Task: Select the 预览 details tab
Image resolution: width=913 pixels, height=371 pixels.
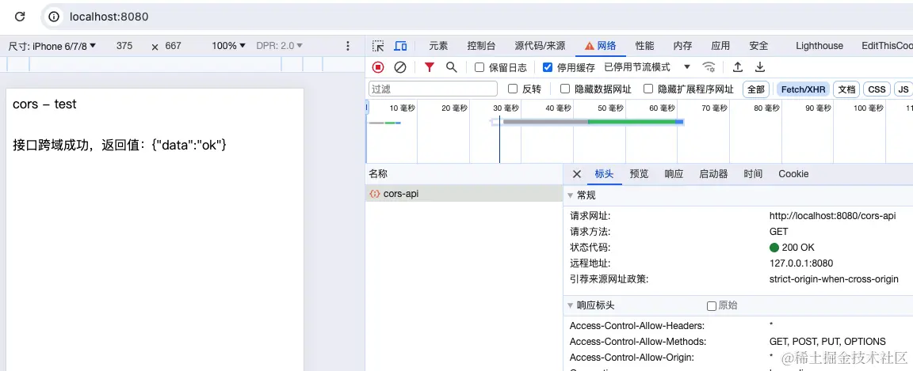Action: (x=639, y=174)
